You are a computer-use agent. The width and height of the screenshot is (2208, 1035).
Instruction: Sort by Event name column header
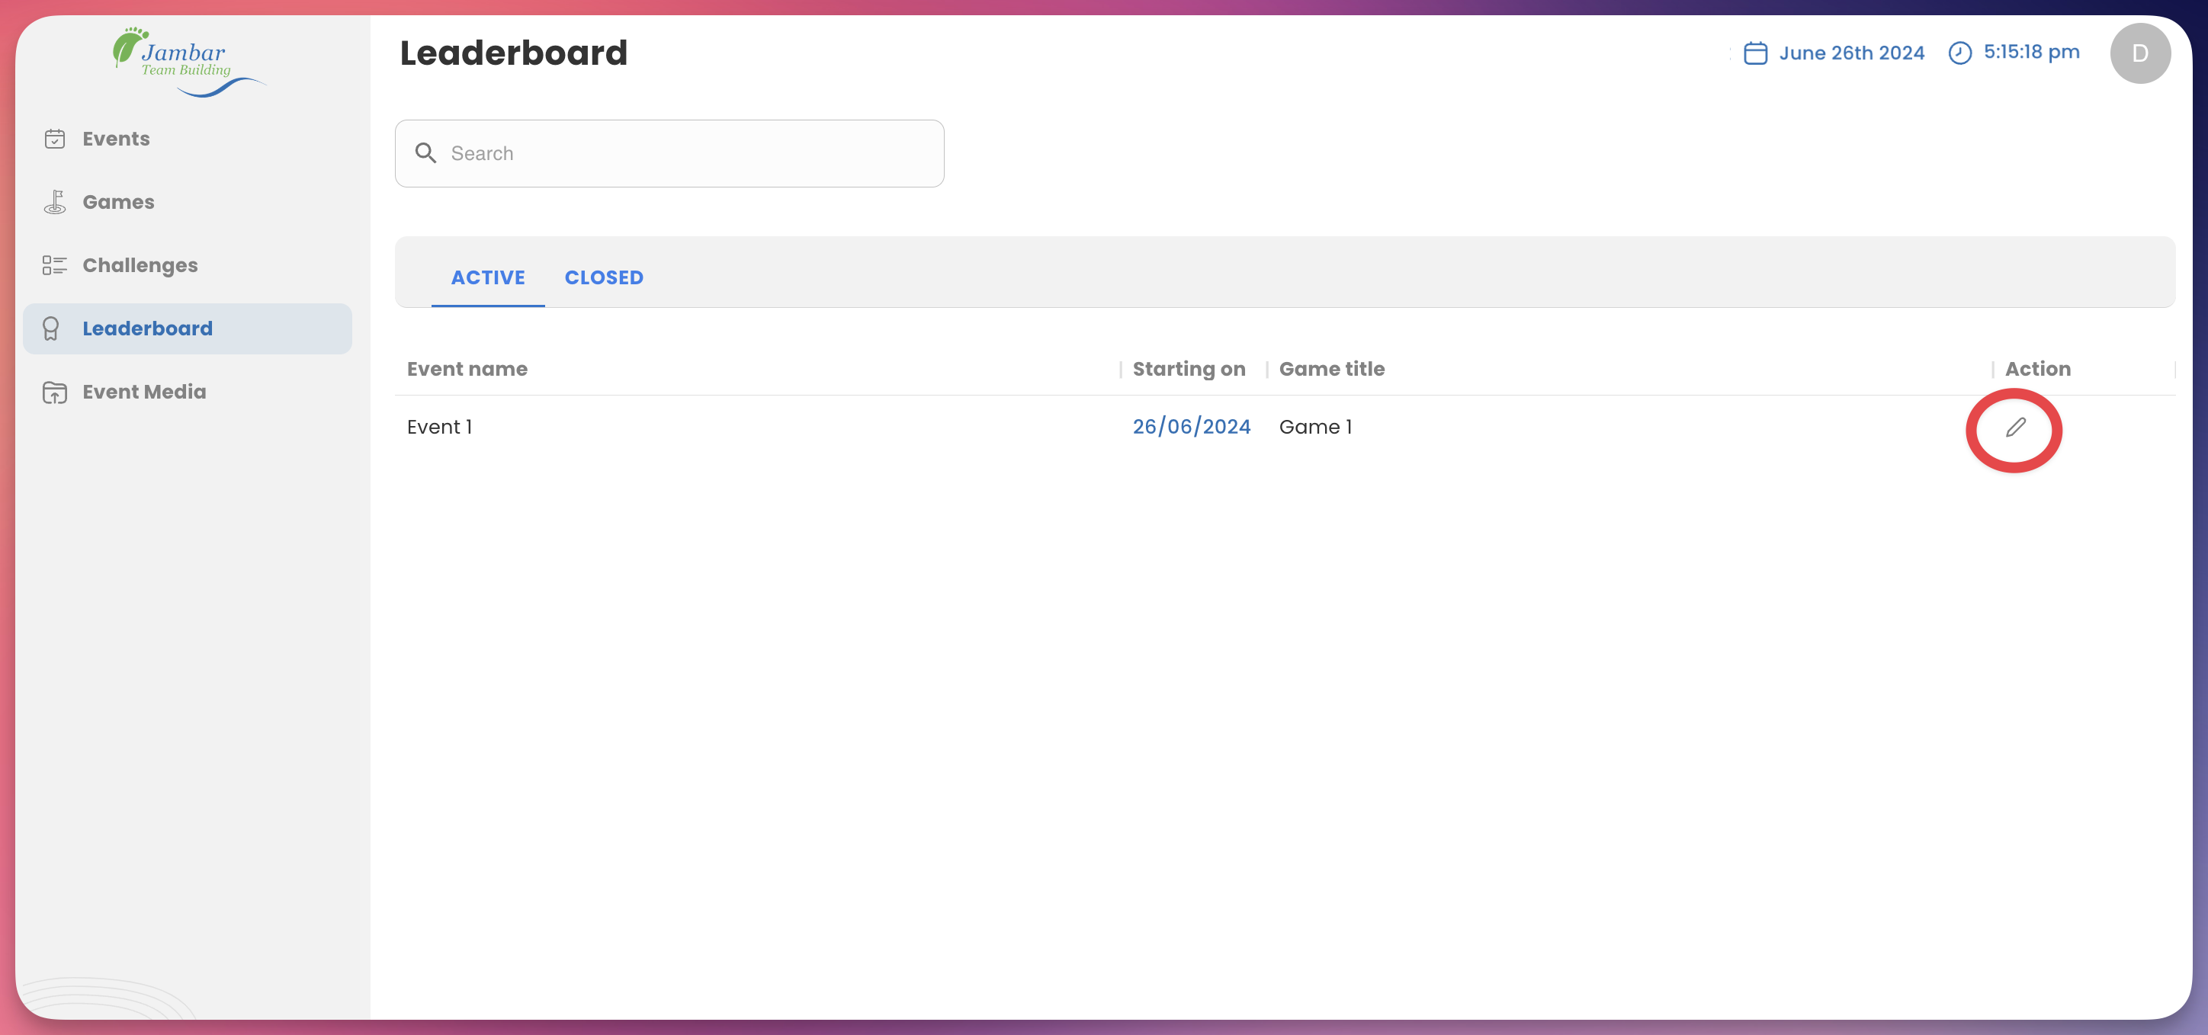click(467, 370)
